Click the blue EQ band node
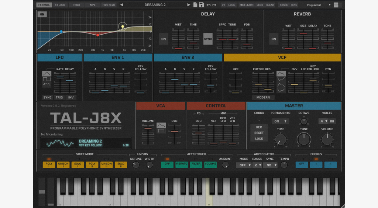The width and height of the screenshot is (378, 208). (61, 32)
